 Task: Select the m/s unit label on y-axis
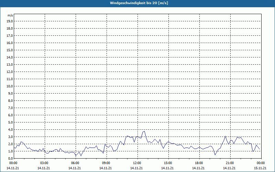(10, 15)
